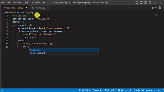Screen dimensions: 164x92
Task: Click the do_while_loop.py breadcrumb item
Action: [28, 13]
